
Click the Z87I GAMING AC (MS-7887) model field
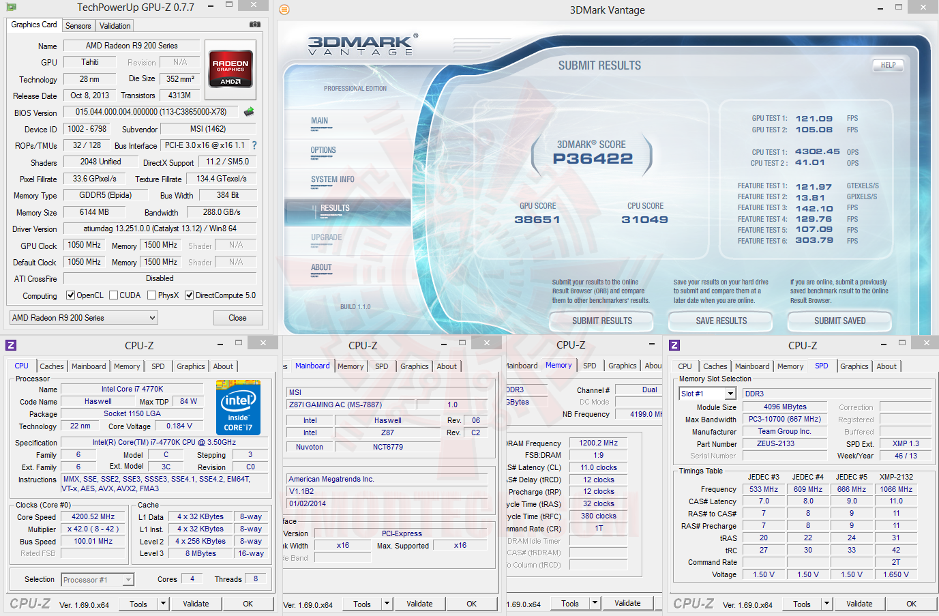coord(351,405)
